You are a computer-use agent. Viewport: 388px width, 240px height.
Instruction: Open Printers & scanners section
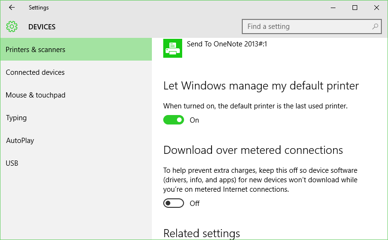pyautogui.click(x=76, y=50)
